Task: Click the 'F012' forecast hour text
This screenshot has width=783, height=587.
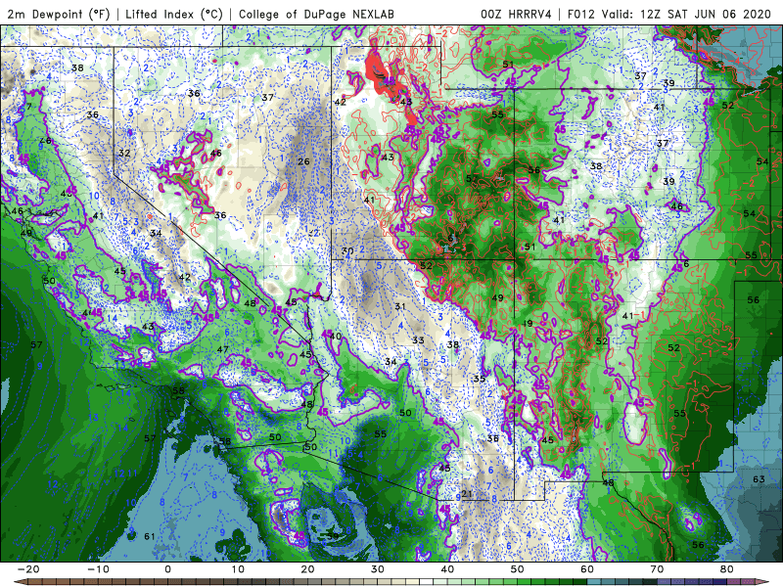Action: pos(581,14)
